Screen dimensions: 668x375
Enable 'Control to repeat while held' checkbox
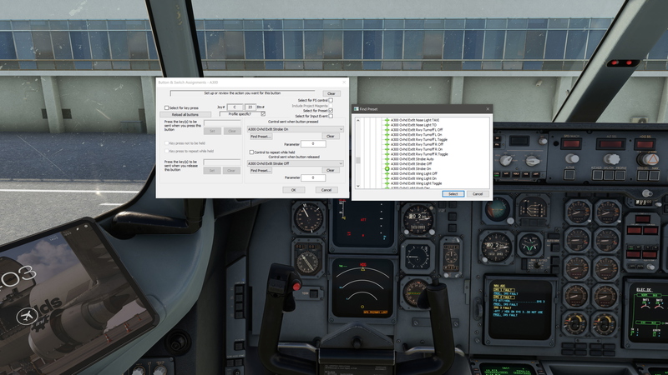pos(251,152)
